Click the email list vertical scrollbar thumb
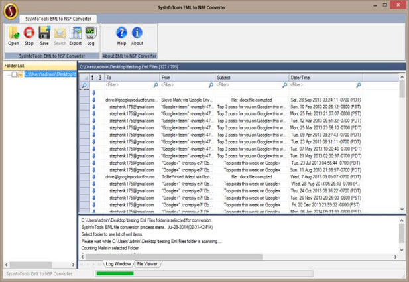This screenshot has height=282, width=409. (x=402, y=88)
